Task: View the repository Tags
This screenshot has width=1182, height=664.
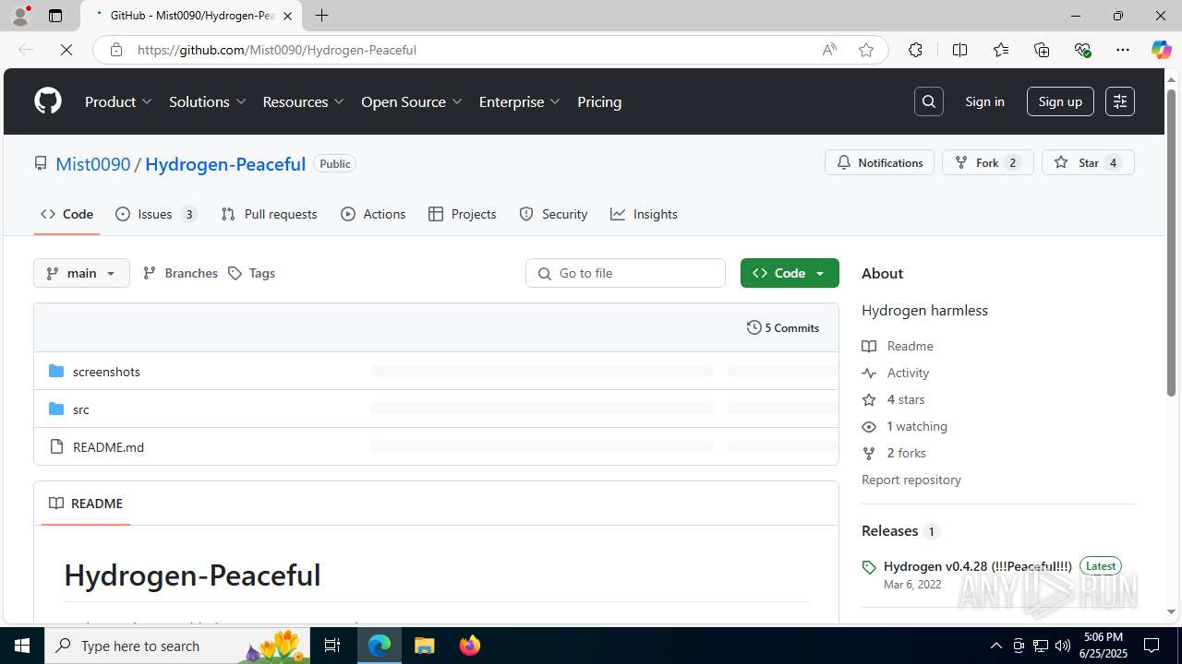Action: (x=251, y=273)
